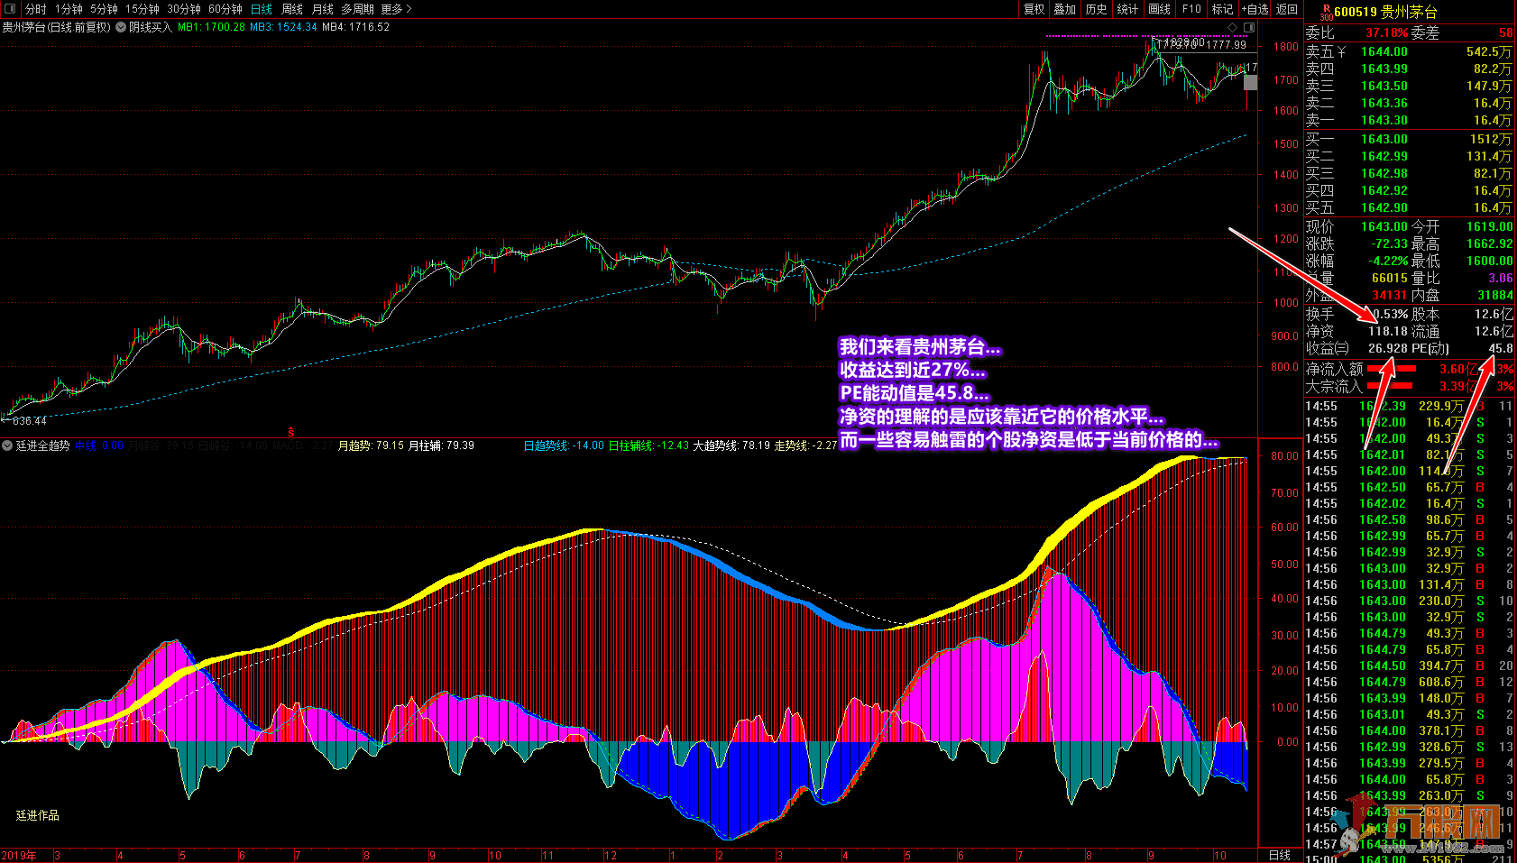The width and height of the screenshot is (1517, 863).
Task: Click the 收益(三) value 26.928
Action: point(1388,348)
